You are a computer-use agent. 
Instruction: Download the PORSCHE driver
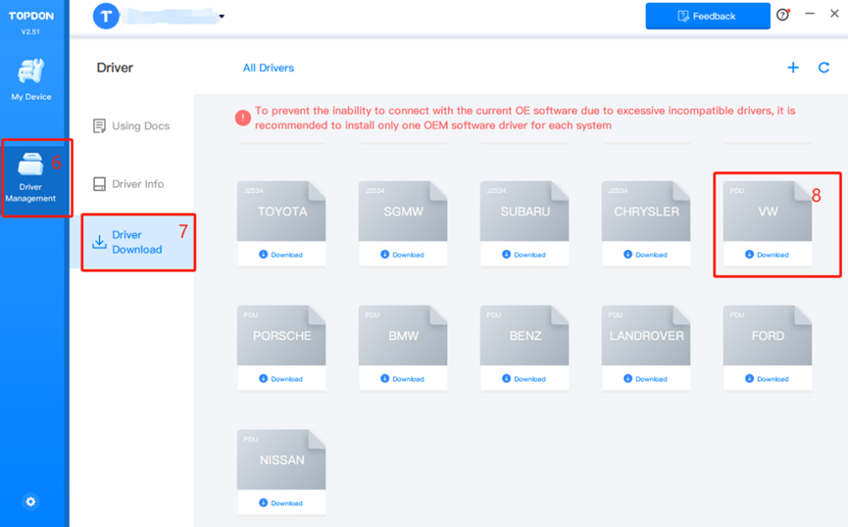[x=281, y=379]
